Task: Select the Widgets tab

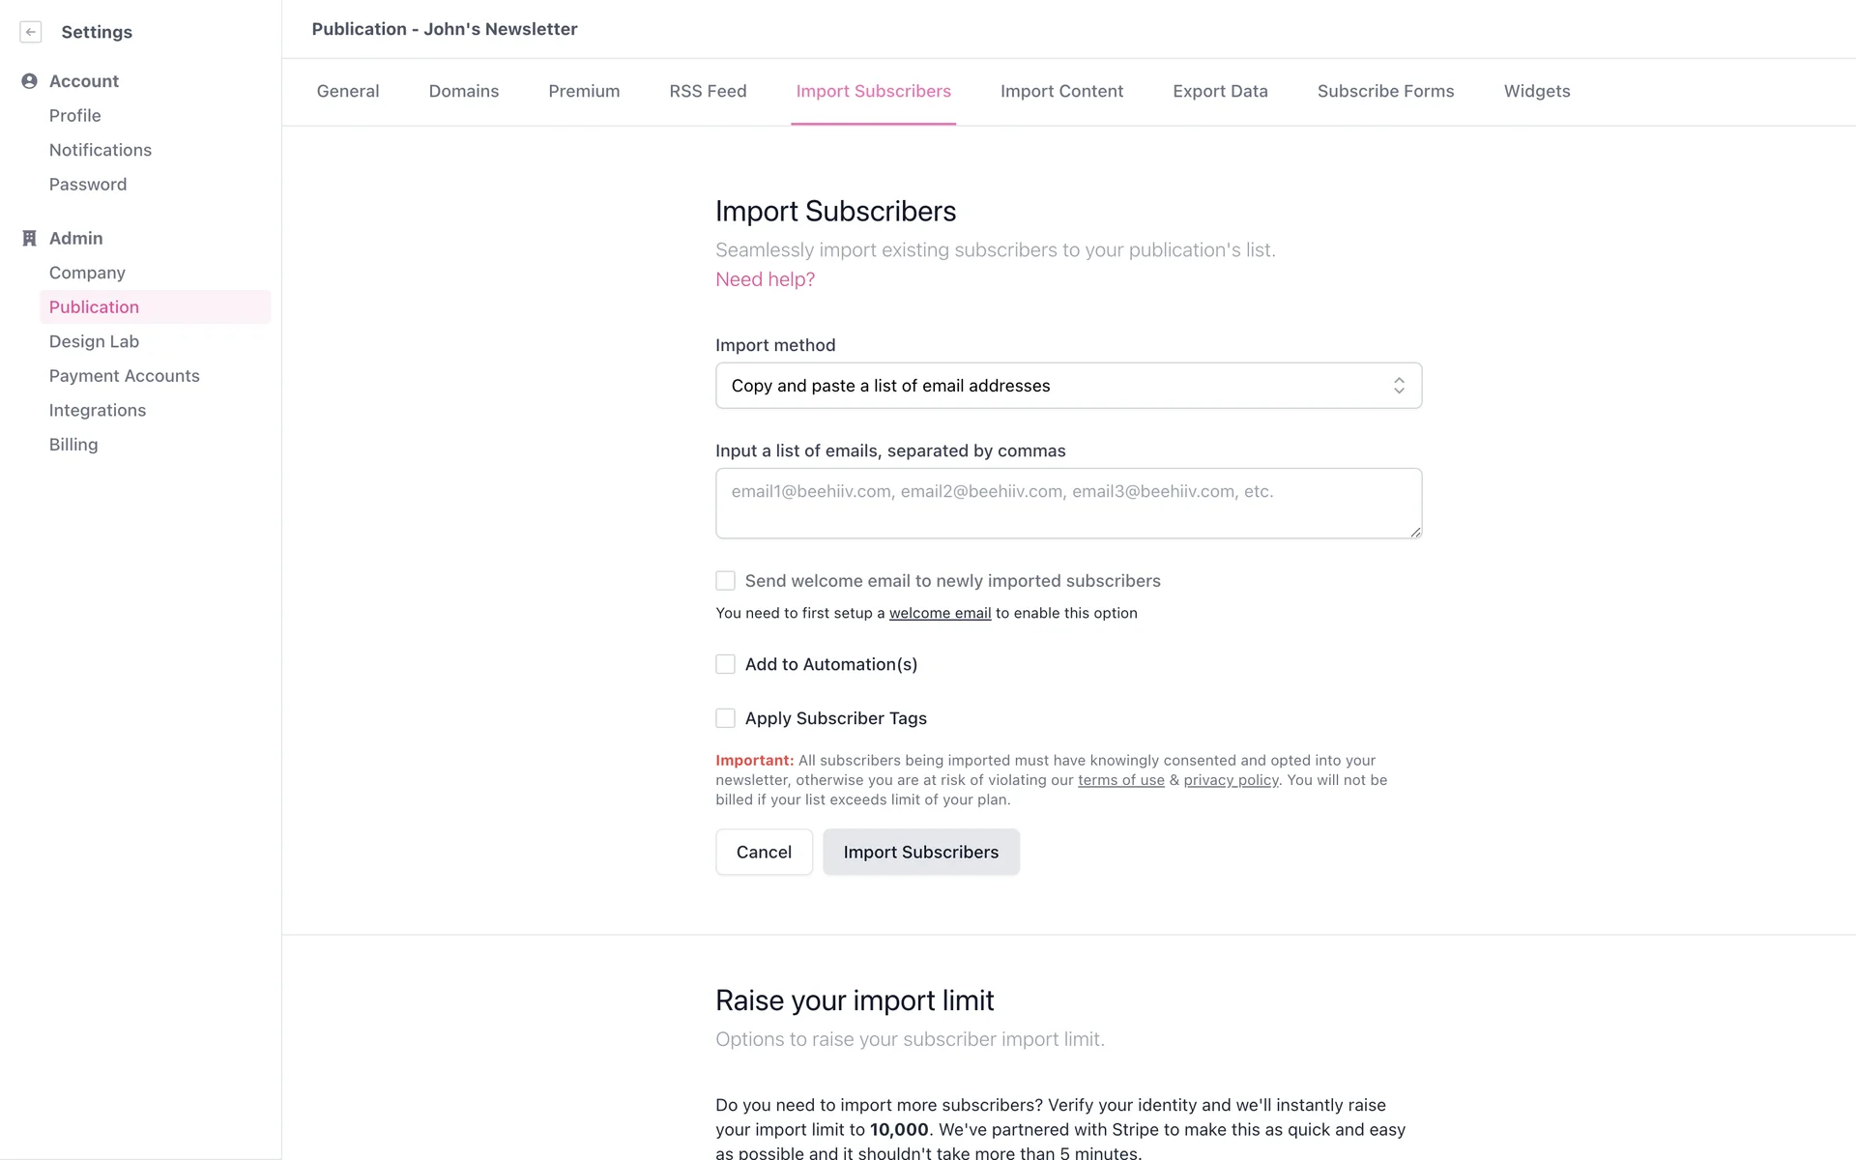Action: point(1536,91)
